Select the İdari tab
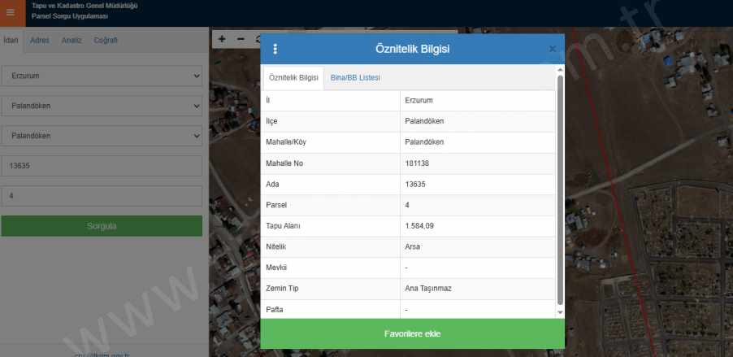 tap(11, 40)
